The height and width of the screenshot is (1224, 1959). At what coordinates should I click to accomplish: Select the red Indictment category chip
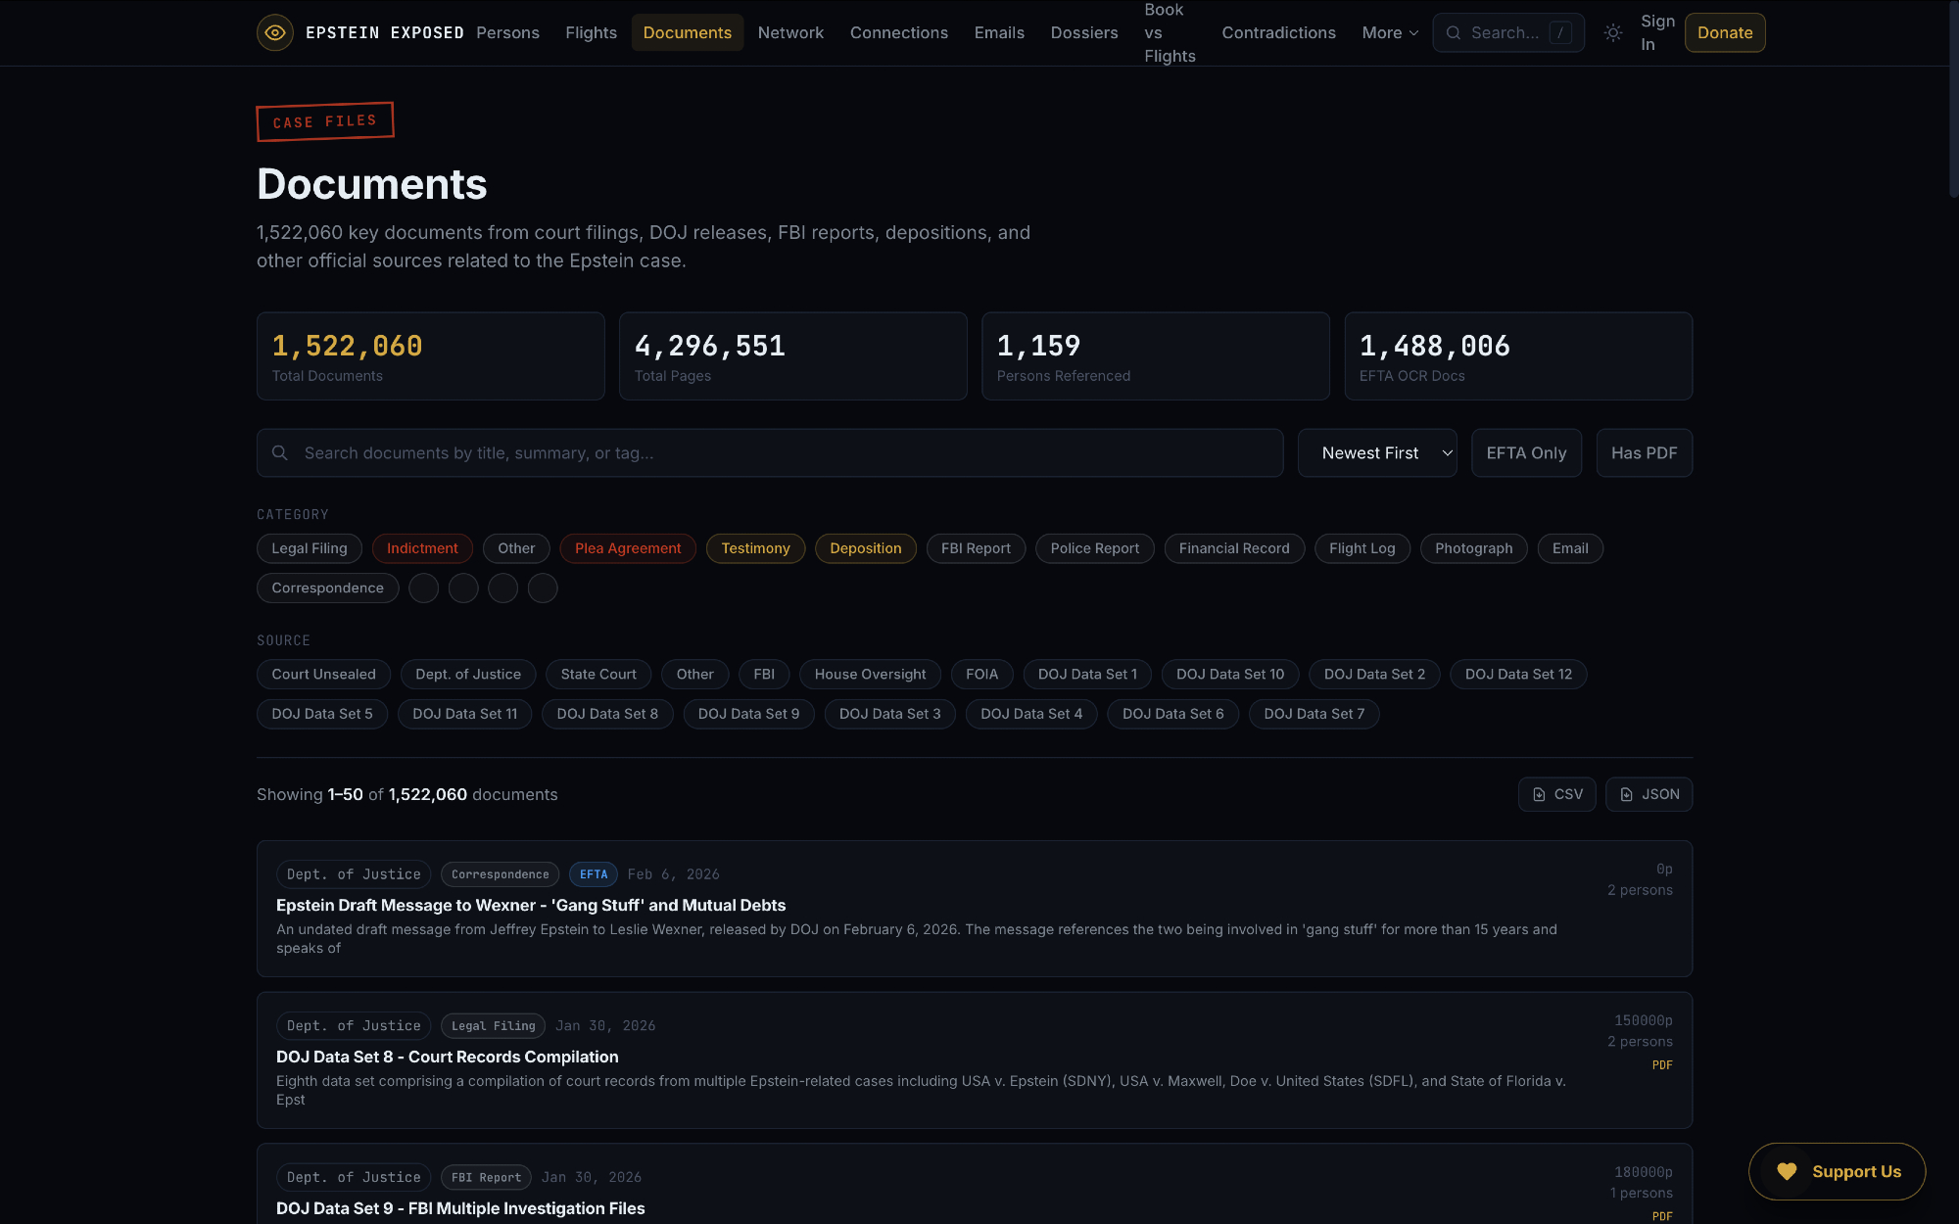pyautogui.click(x=422, y=548)
